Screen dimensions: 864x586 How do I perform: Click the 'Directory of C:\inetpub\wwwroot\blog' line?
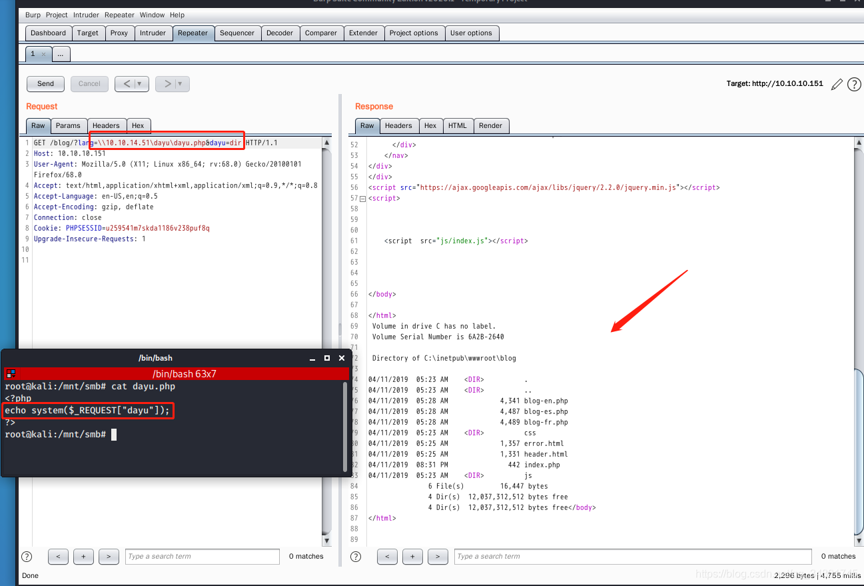(444, 358)
